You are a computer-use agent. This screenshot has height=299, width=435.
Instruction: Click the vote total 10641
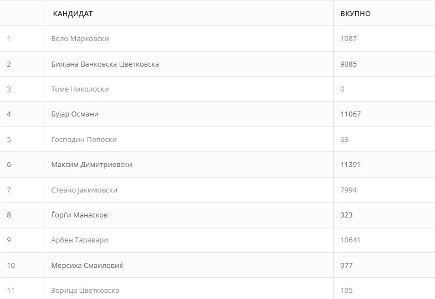coord(350,240)
